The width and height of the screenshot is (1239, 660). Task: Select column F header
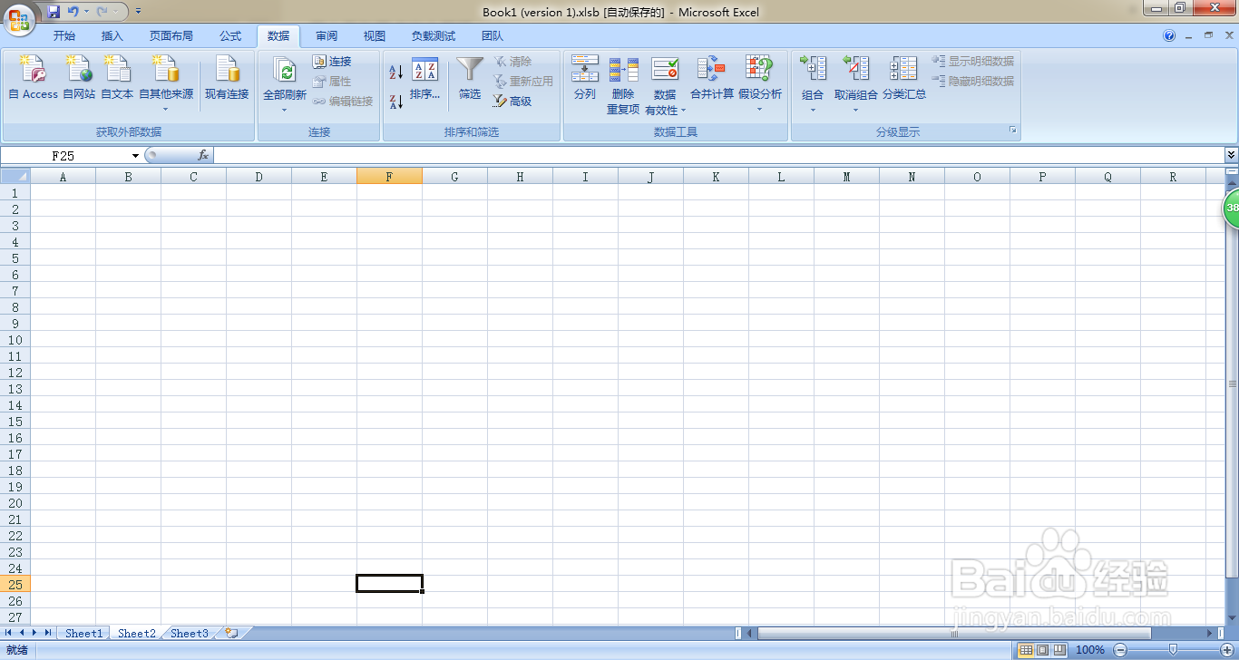tap(389, 177)
